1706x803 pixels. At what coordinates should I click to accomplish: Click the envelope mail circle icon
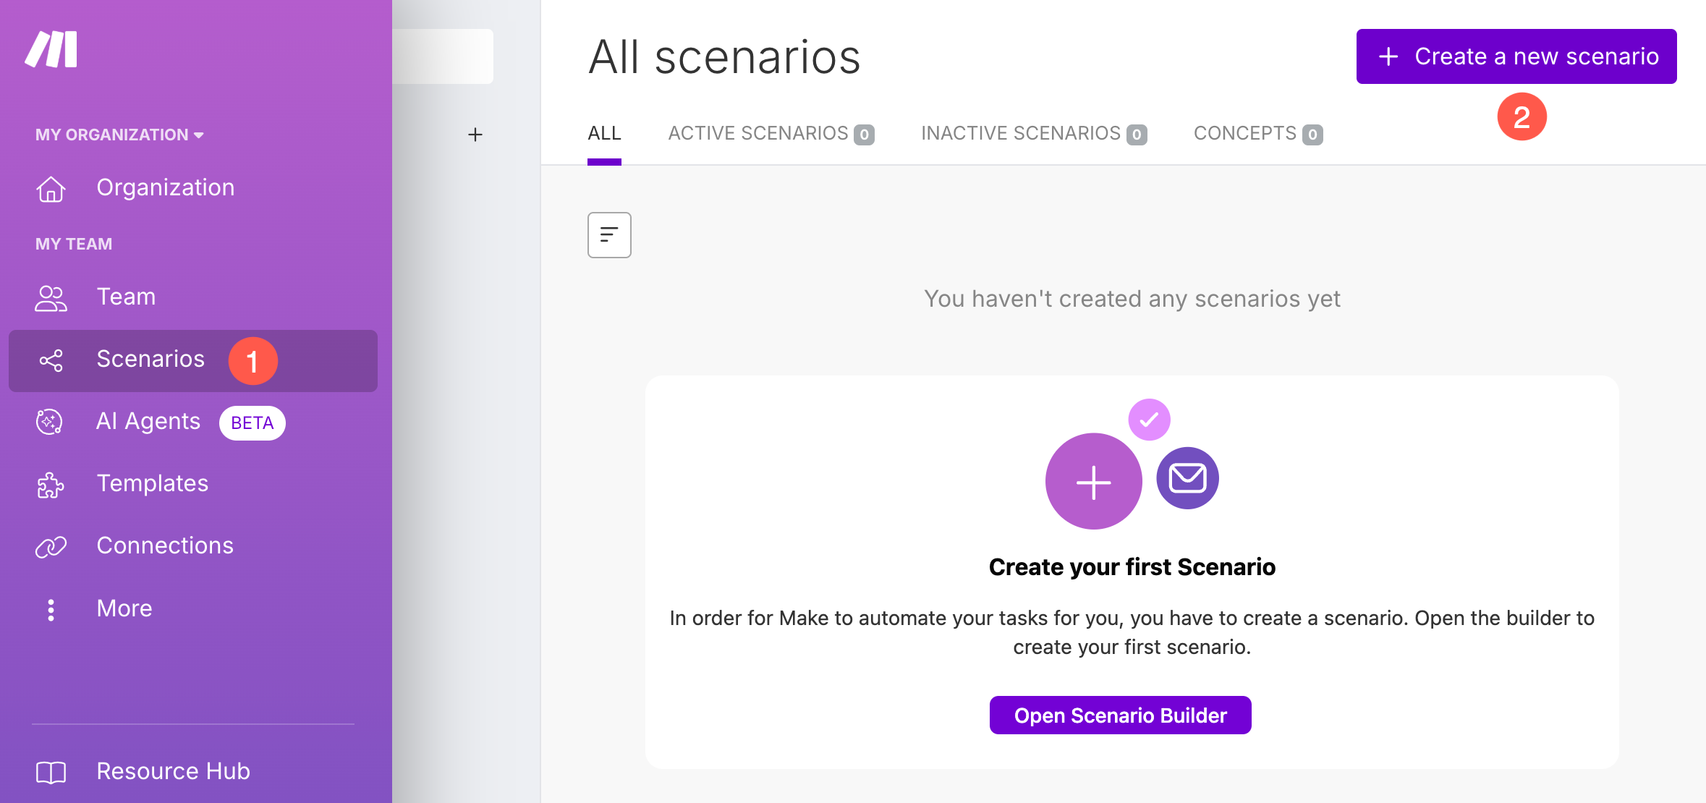1187,478
